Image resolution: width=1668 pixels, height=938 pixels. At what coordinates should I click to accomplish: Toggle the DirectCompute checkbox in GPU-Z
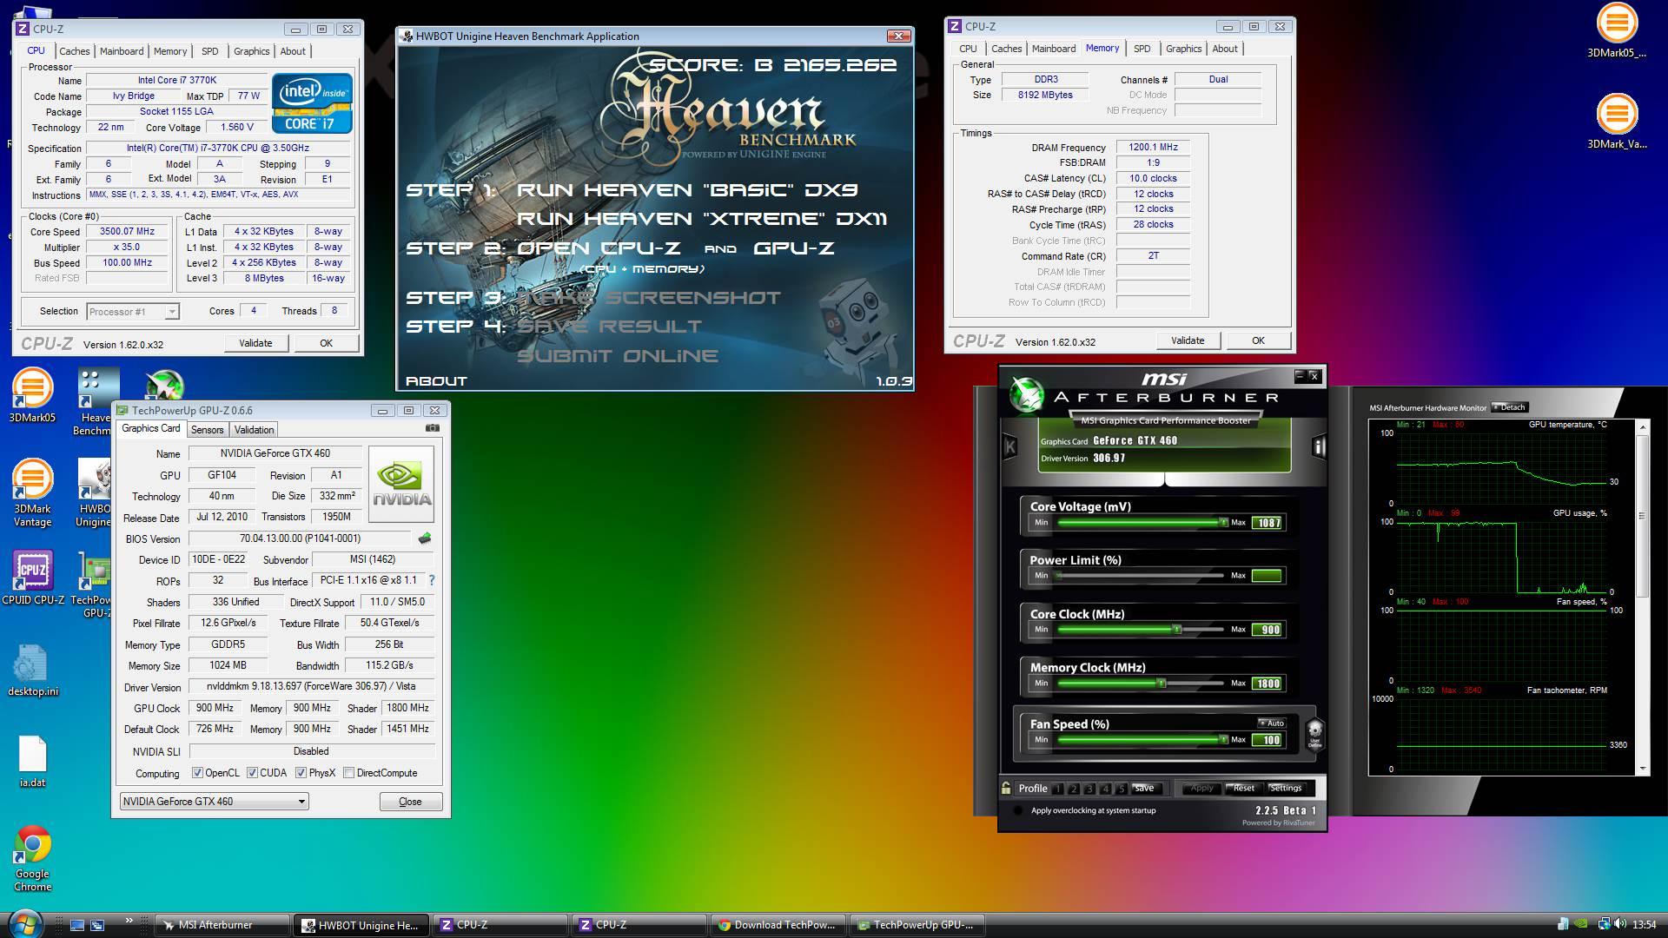point(348,773)
